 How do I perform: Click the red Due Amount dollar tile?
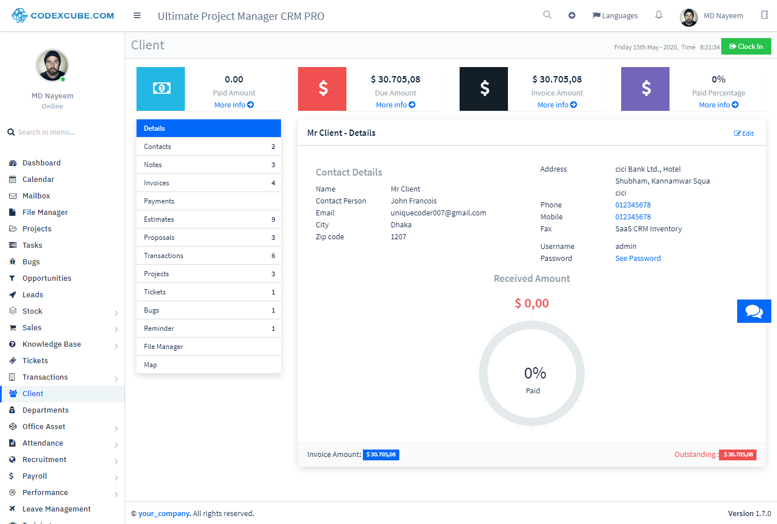(322, 89)
